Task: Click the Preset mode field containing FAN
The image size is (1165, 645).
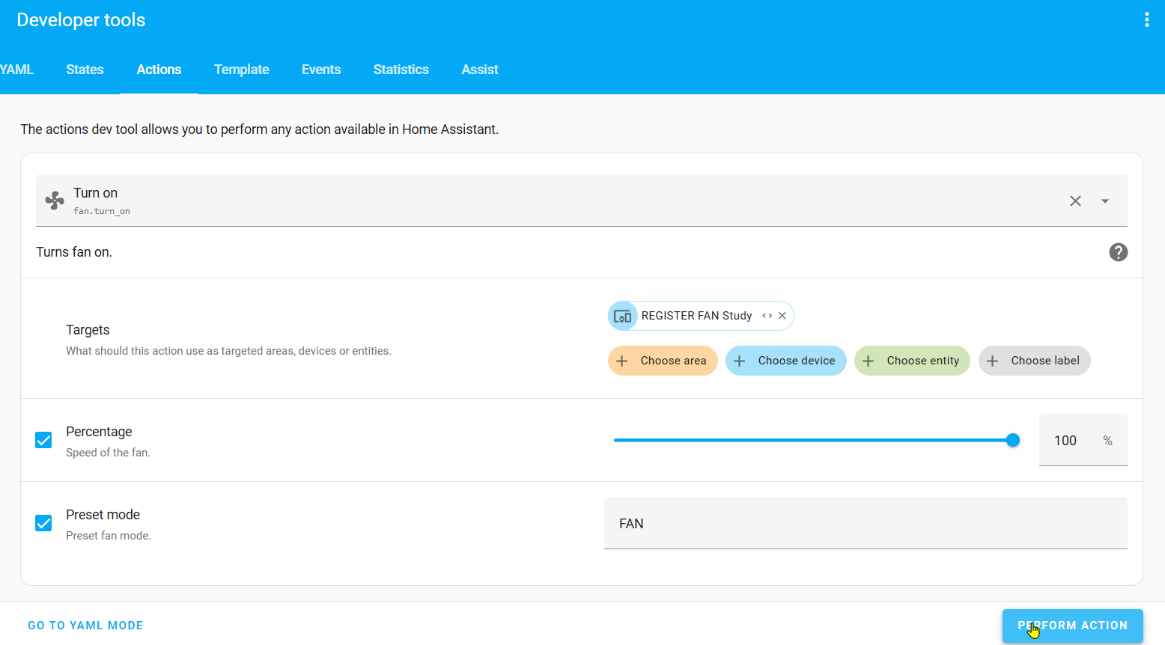Action: click(x=866, y=523)
